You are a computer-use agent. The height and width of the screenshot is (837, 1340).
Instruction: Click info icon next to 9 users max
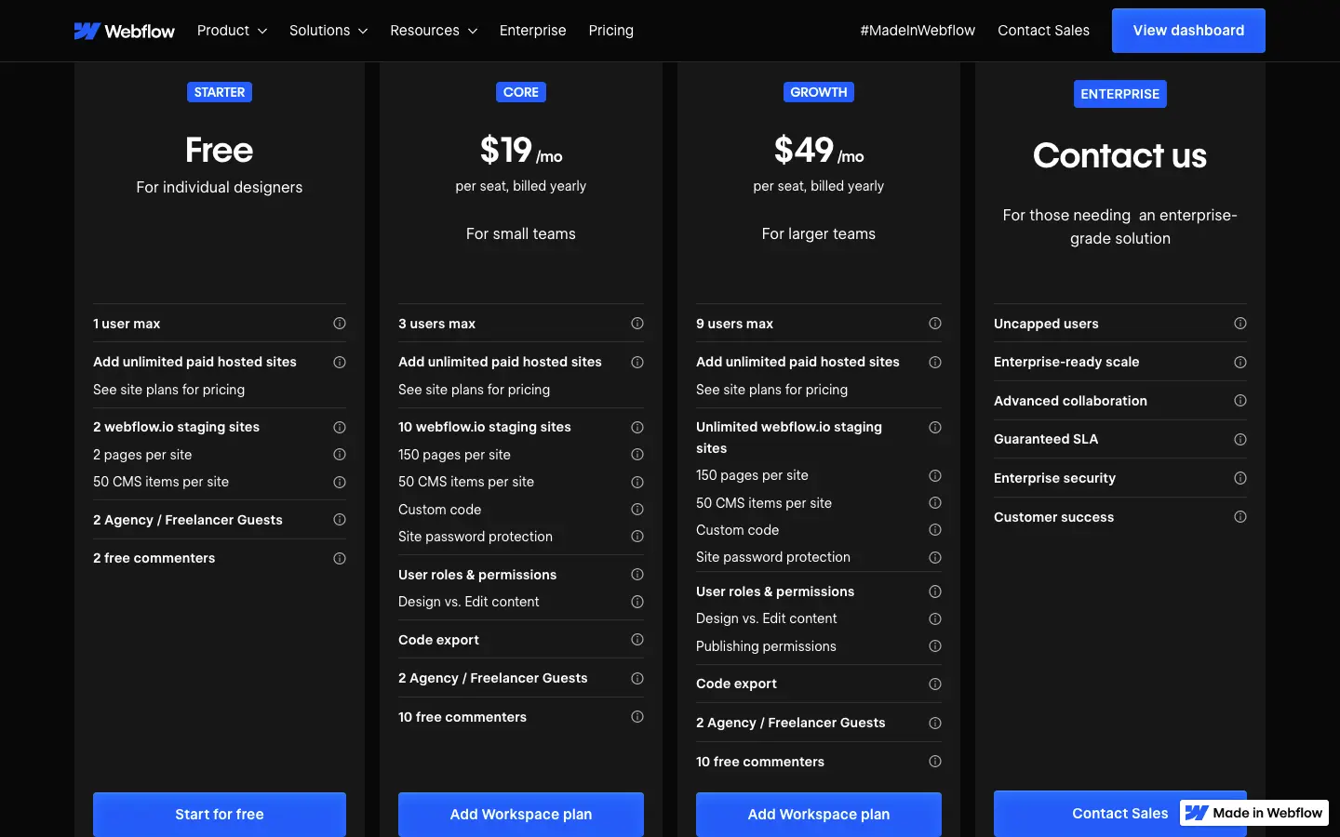(935, 324)
